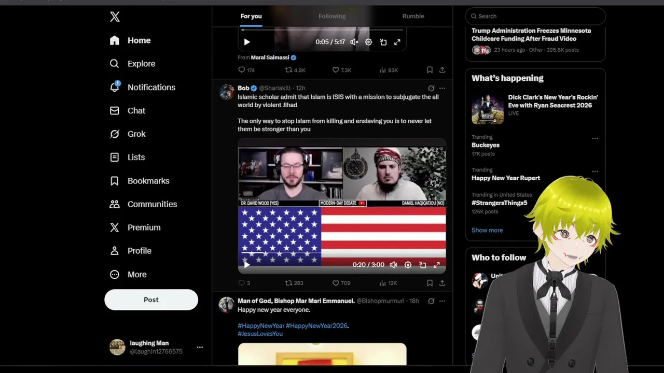
Task: Open Notifications bell
Action: 142,87
